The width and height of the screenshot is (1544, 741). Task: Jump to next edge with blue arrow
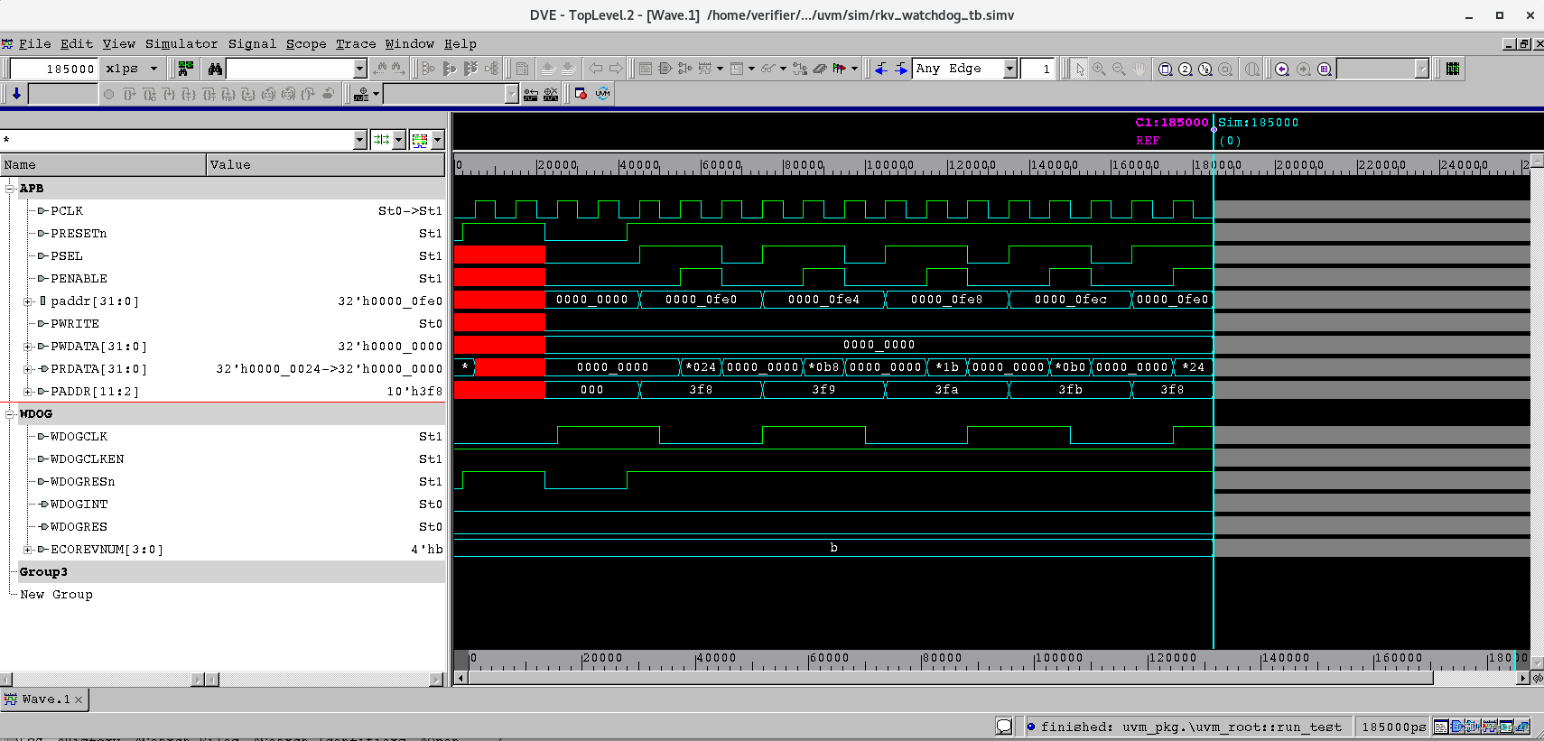(901, 69)
